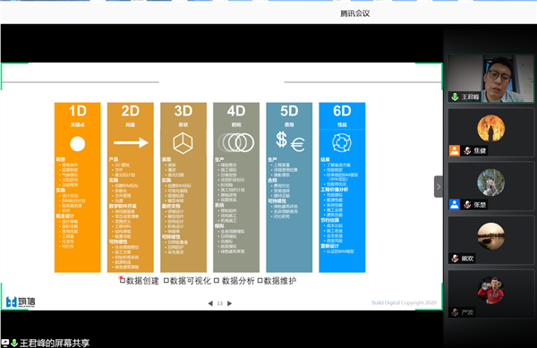
Task: Select 王君峰's video thumbnail
Action: (x=490, y=79)
